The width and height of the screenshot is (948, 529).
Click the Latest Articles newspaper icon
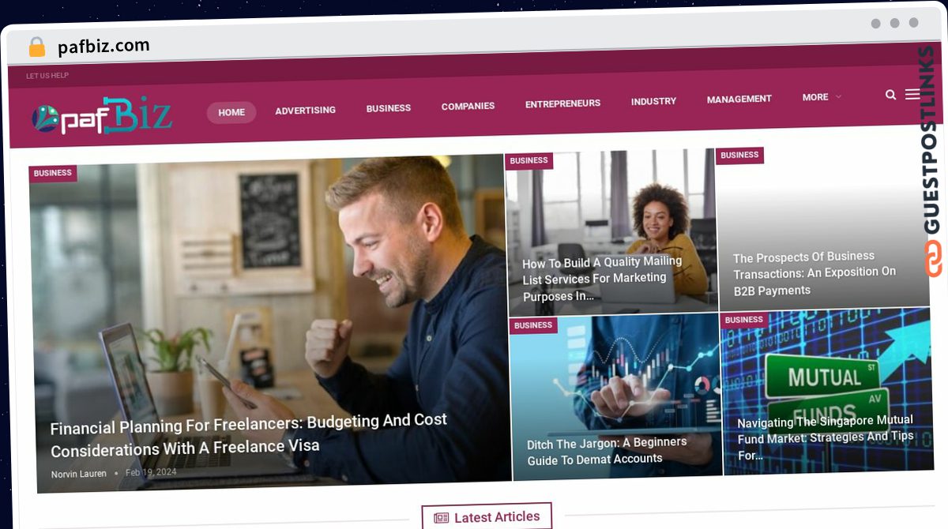coord(441,518)
